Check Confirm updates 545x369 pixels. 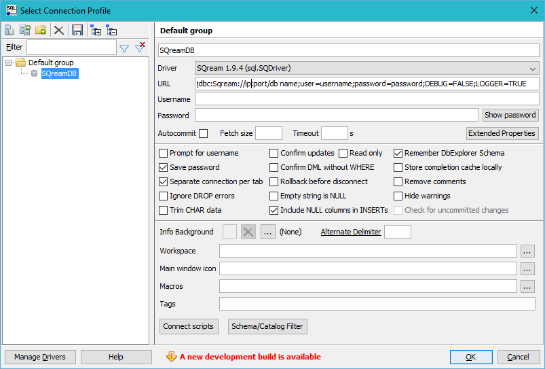(274, 153)
